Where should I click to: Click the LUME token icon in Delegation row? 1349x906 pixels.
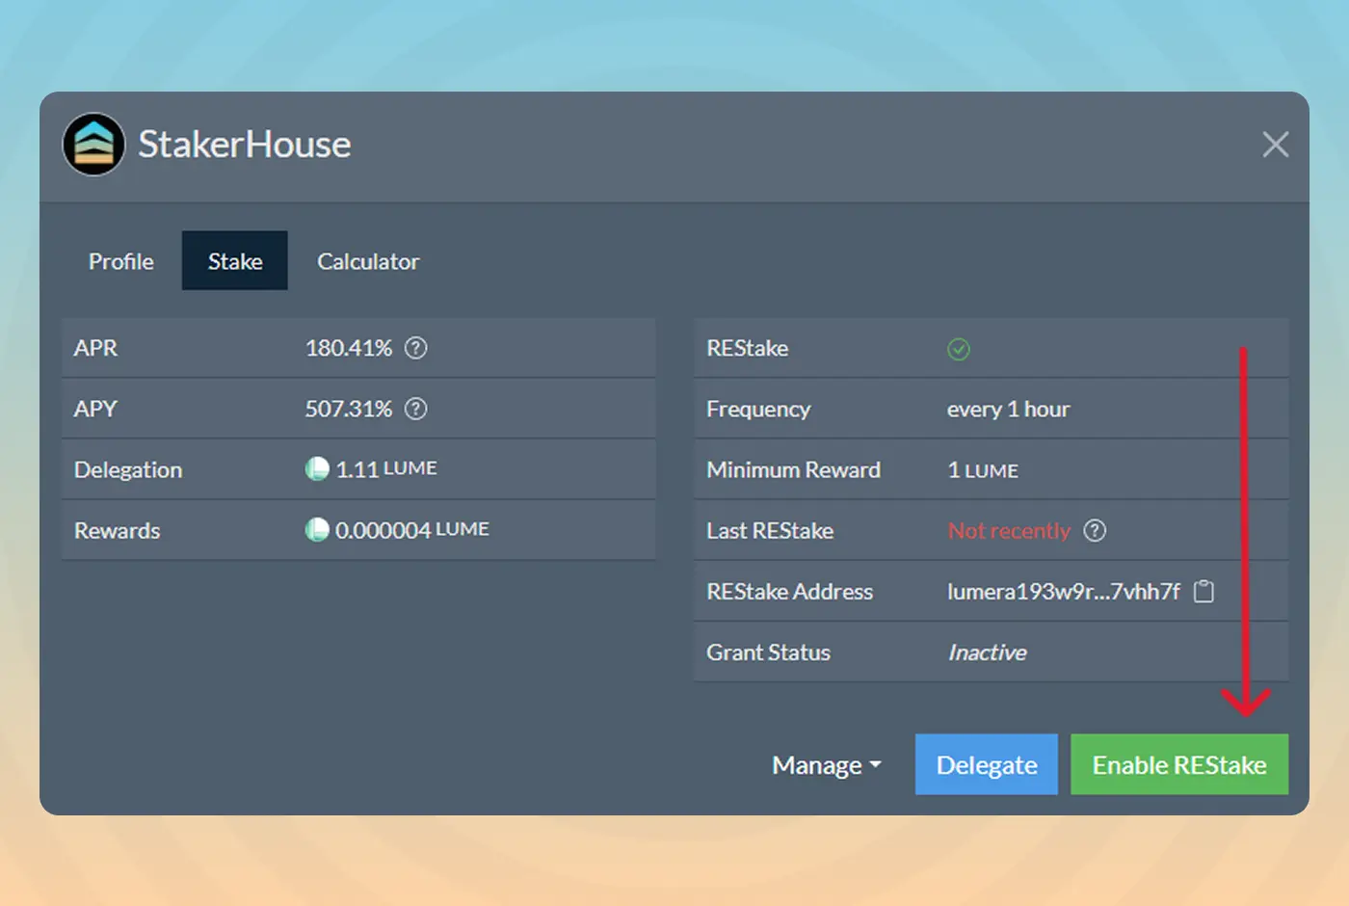(317, 469)
